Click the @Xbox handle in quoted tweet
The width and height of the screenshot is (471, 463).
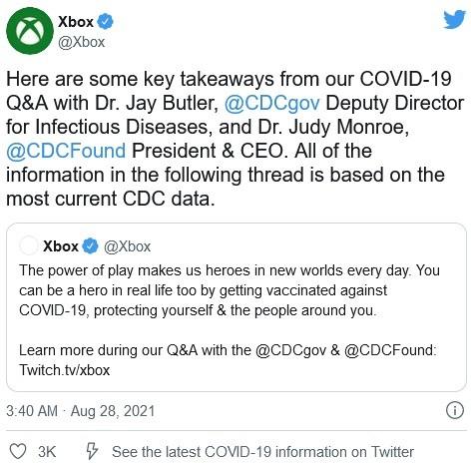pyautogui.click(x=128, y=246)
